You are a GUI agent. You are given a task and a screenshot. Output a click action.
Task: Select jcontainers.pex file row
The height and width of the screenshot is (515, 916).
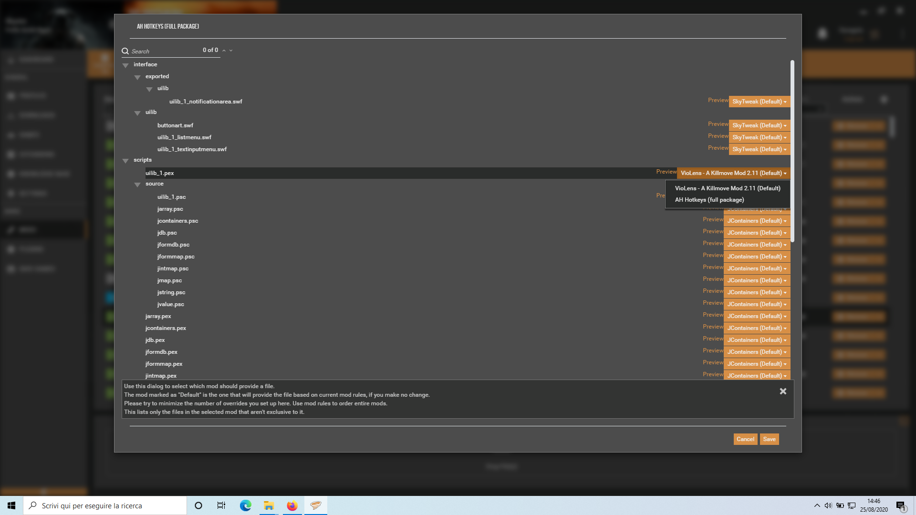(166, 328)
